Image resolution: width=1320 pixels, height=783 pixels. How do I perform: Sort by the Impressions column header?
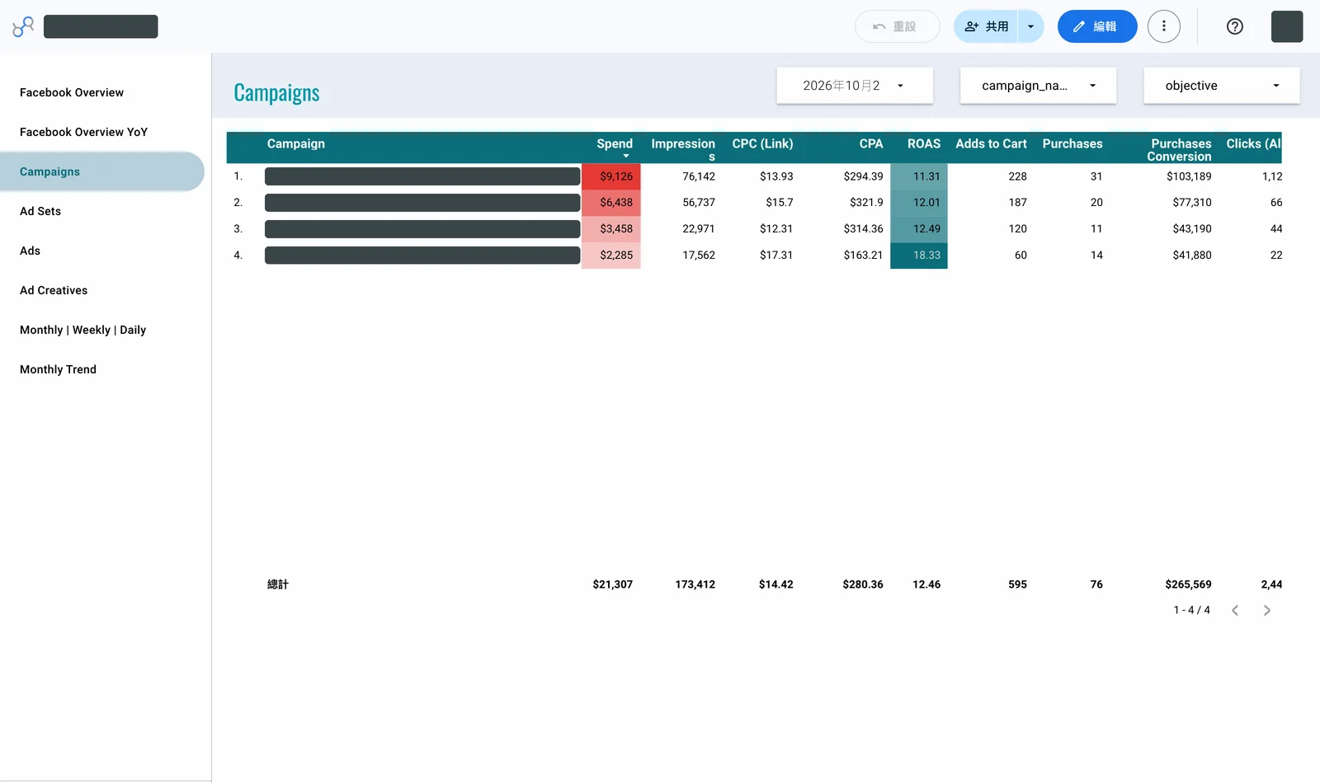[683, 149]
